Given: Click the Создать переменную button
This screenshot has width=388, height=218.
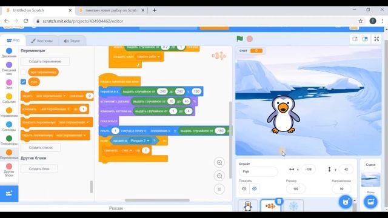Looking at the screenshot, I should 45,61.
